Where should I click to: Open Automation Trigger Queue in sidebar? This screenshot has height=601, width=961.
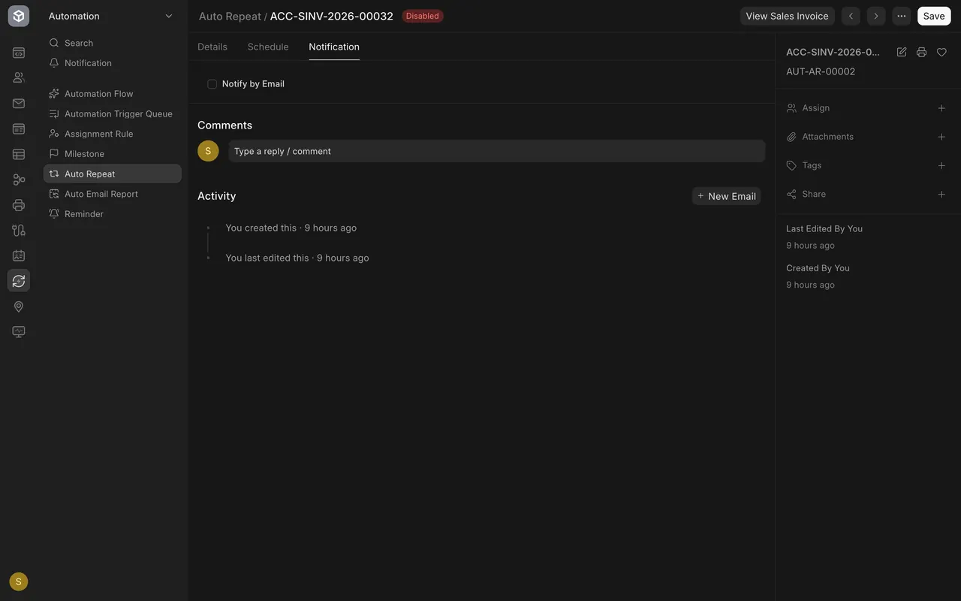(113, 113)
